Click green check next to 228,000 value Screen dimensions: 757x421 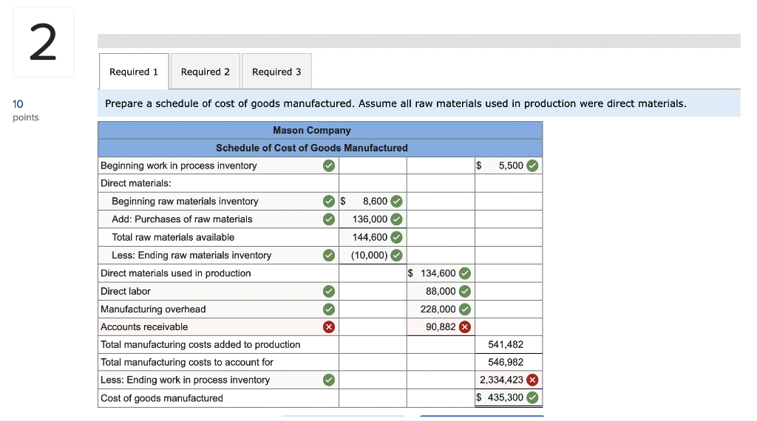465,309
